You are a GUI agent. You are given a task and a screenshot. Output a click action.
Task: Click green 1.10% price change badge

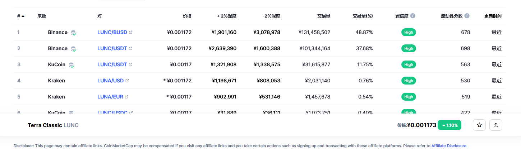[449, 125]
